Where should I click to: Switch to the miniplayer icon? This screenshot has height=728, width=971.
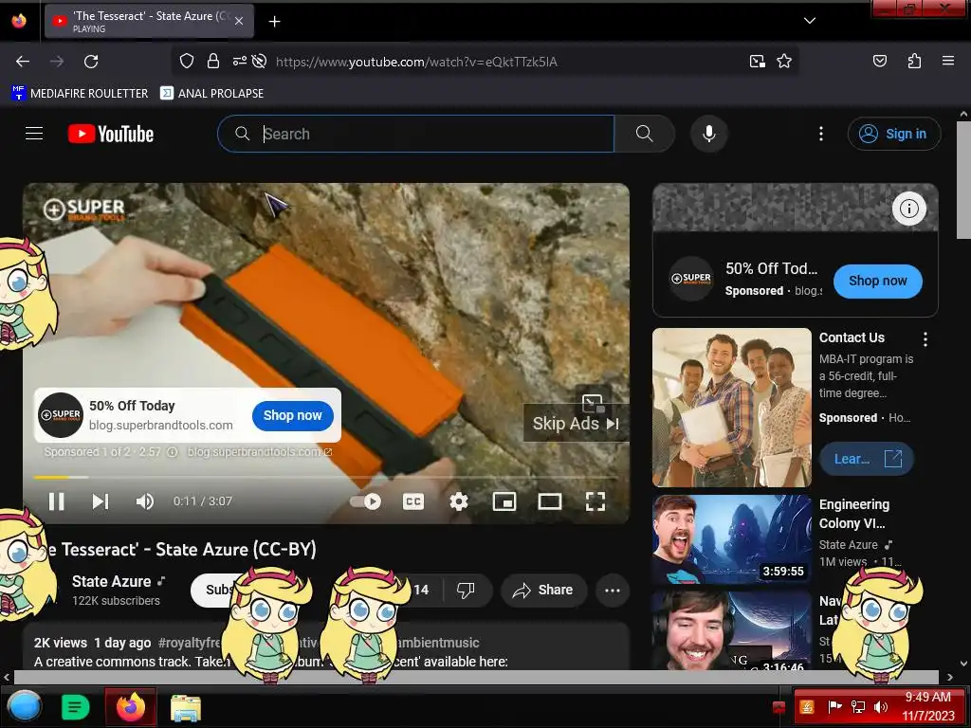[x=504, y=501]
